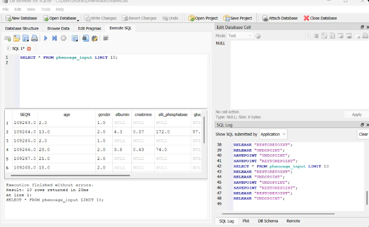Create a New Database

point(21,18)
